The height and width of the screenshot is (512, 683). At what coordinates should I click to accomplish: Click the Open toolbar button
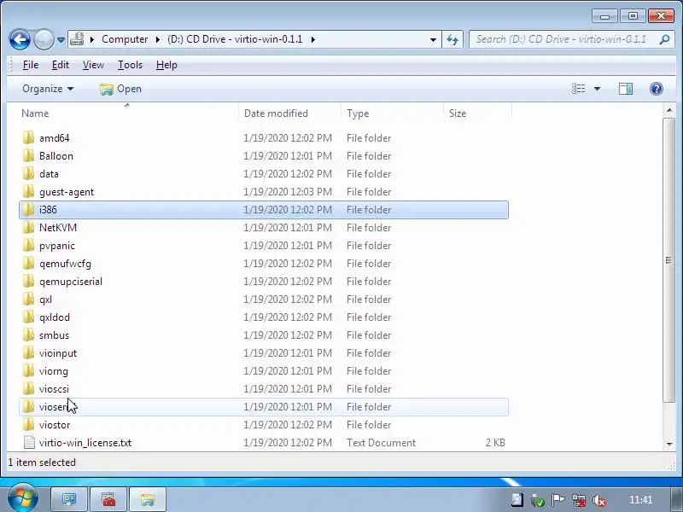120,89
